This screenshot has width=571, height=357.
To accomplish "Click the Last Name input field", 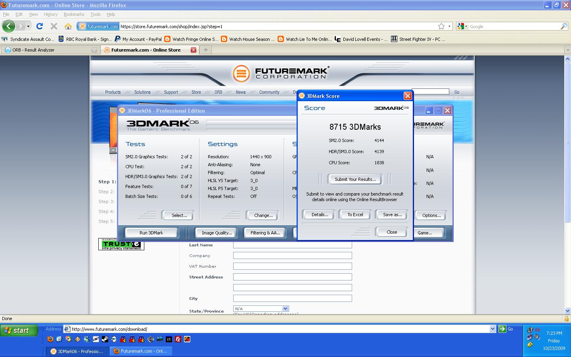I will 293,245.
